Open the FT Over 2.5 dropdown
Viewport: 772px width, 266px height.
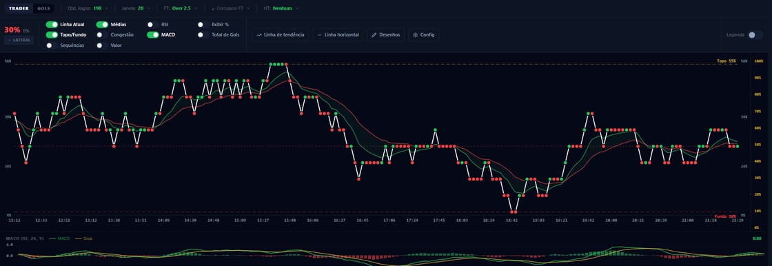(181, 8)
